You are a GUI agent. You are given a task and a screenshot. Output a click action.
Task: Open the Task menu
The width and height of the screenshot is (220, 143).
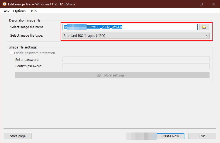pyautogui.click(x=6, y=11)
